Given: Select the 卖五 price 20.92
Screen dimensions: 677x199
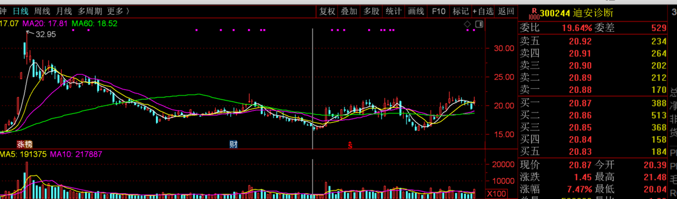Looking at the screenshot, I should coord(580,41).
